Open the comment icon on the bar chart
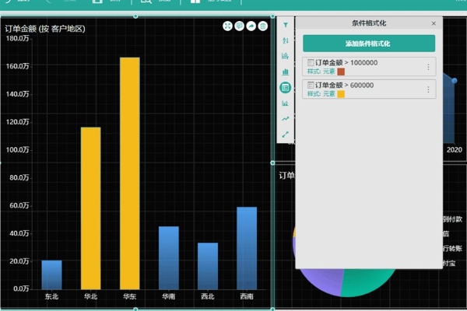This screenshot has width=467, height=311. (x=239, y=26)
